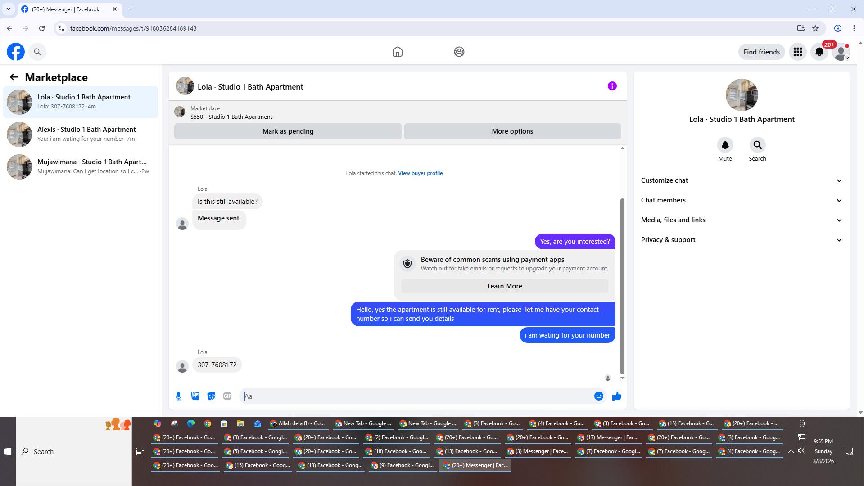This screenshot has width=864, height=486.
Task: Expand Chat members section
Action: click(x=741, y=200)
